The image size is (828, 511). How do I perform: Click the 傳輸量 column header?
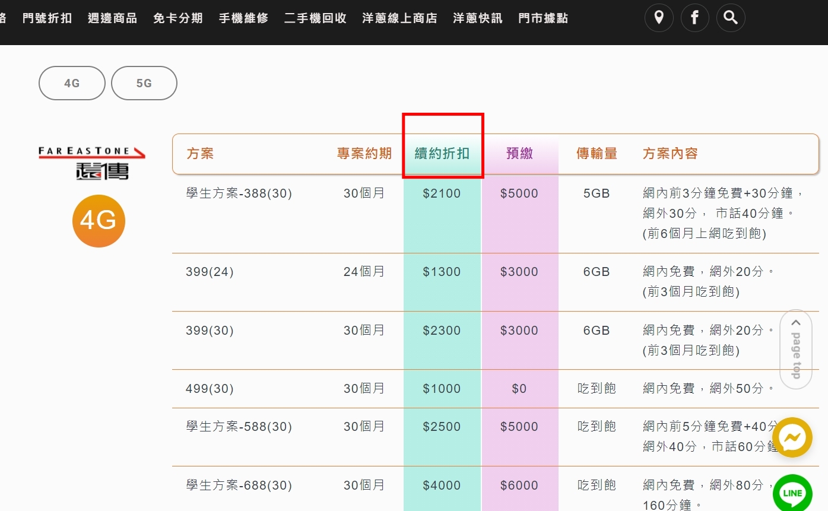point(597,154)
